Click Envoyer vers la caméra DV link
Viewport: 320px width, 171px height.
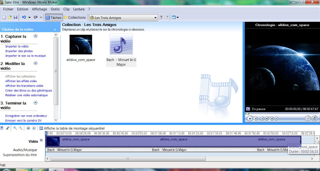[23, 120]
